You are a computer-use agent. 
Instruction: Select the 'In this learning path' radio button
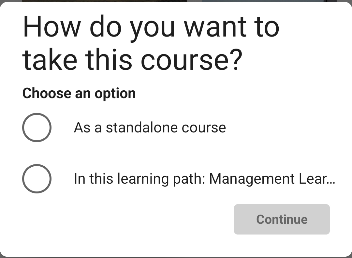[37, 178]
